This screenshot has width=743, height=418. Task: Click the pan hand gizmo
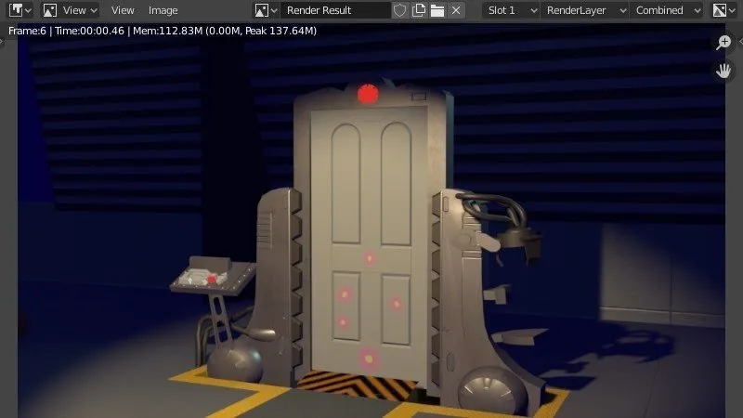pos(724,71)
